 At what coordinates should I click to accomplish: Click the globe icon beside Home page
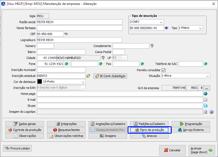pos(206,94)
